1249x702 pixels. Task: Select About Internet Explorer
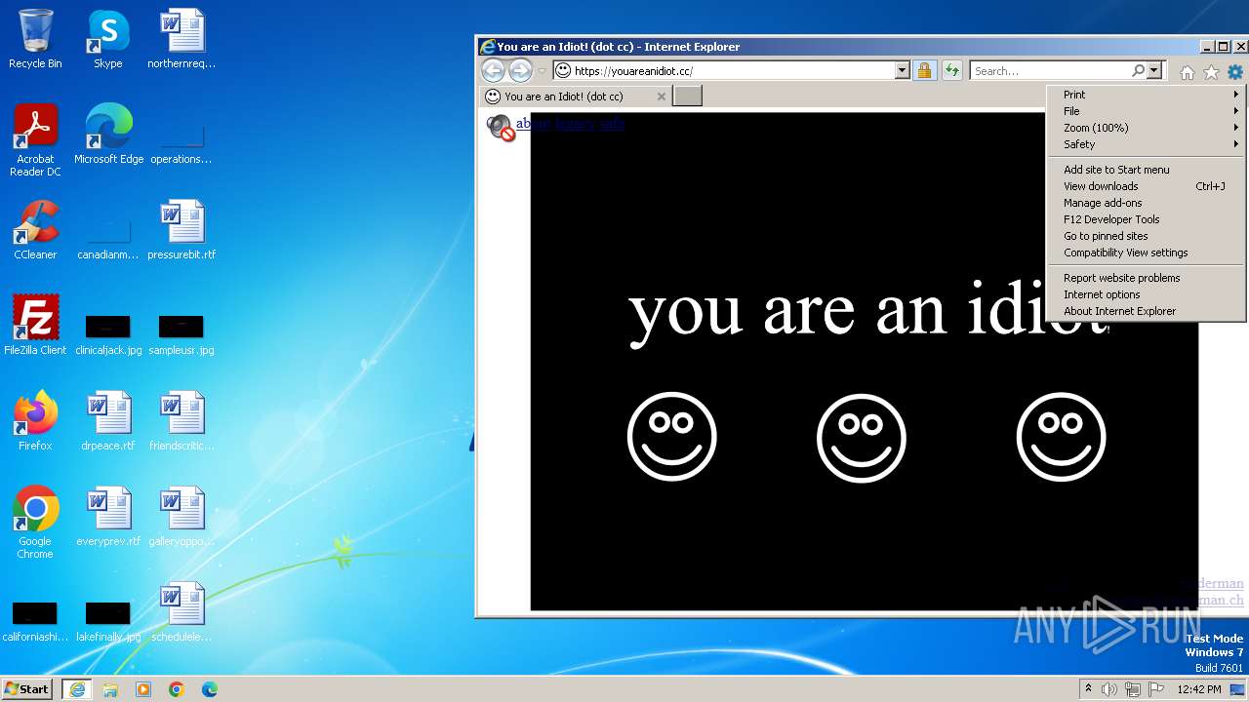[x=1146, y=311]
